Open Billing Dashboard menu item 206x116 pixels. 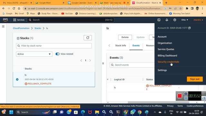[167, 55]
